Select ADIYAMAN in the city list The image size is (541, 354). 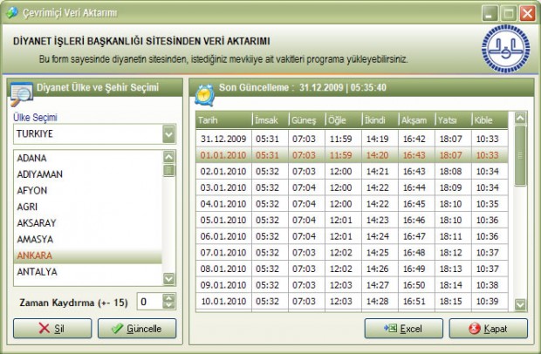click(x=87, y=174)
